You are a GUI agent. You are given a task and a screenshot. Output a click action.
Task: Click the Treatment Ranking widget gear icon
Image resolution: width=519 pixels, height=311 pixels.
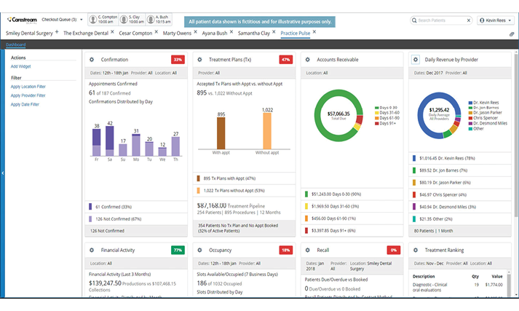[416, 250]
